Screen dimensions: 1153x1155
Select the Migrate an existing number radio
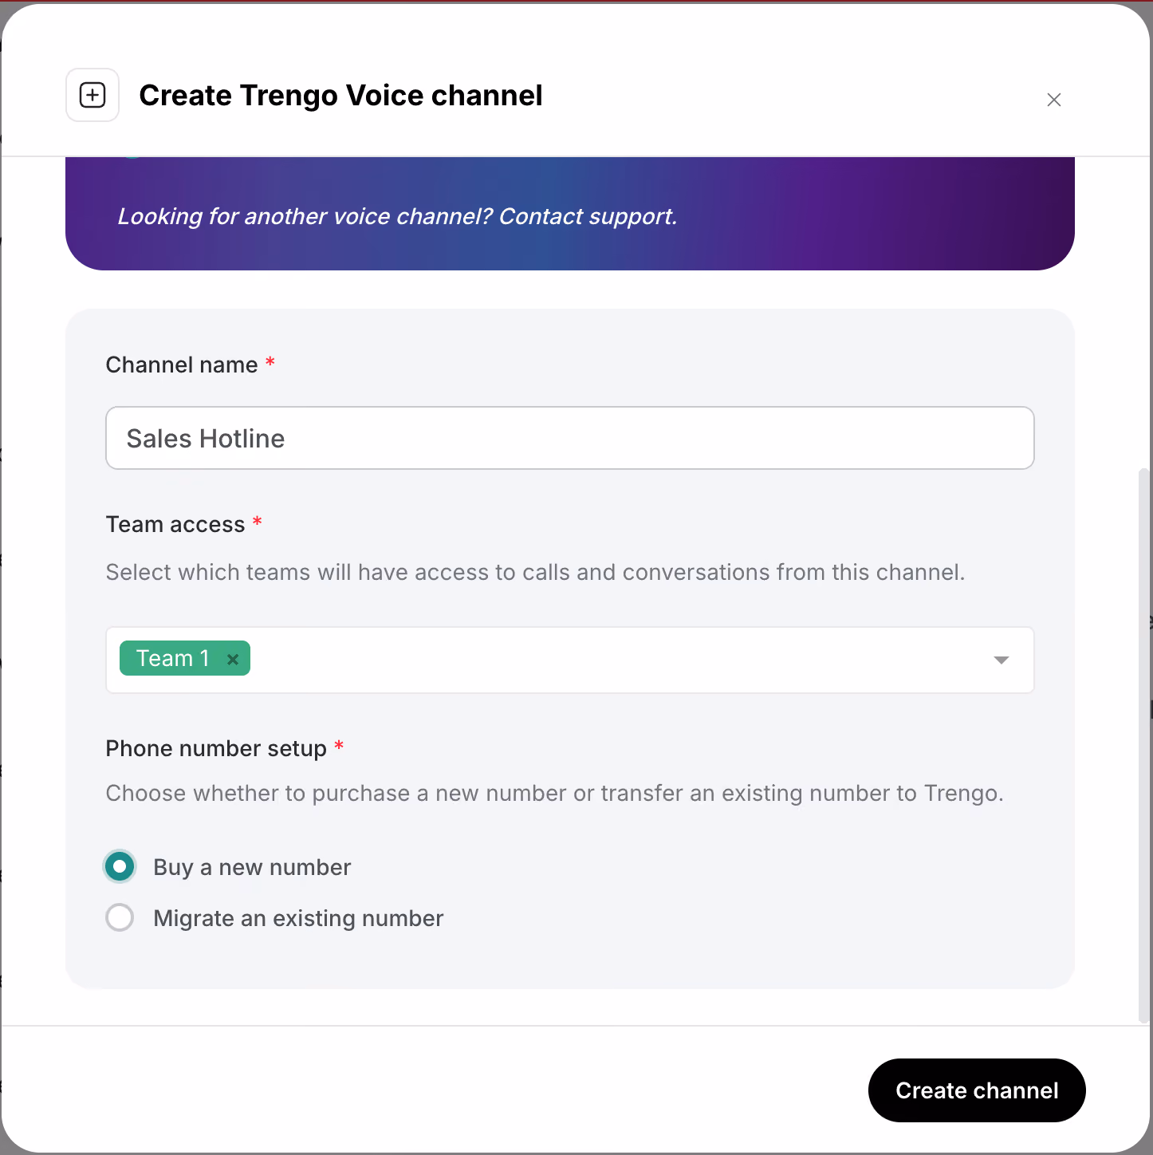pos(120,917)
